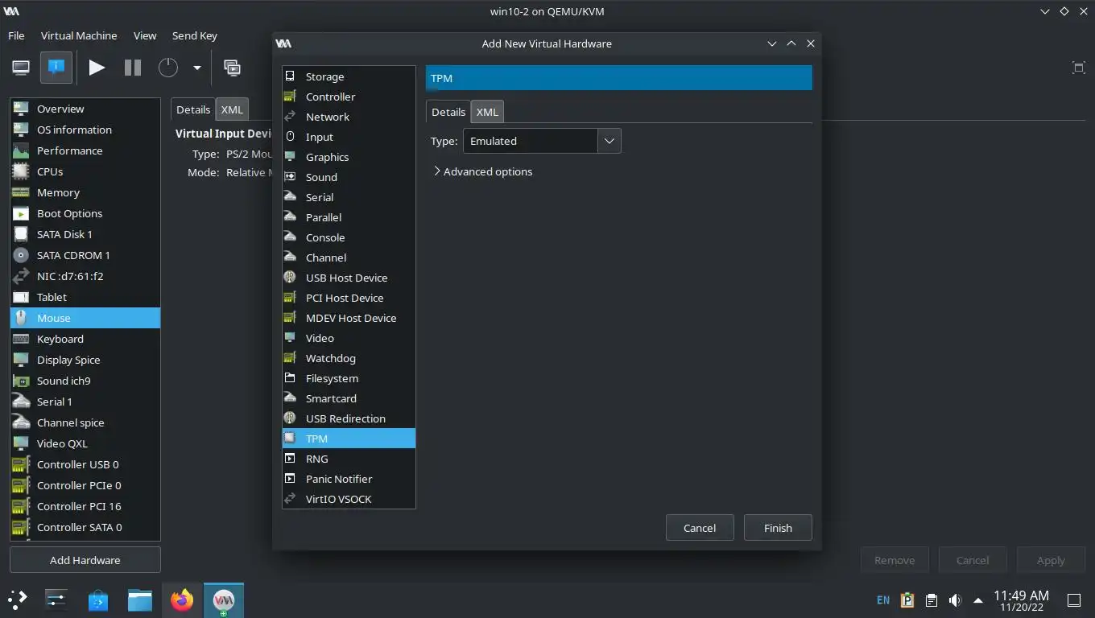Open Overview in the VM hardware sidebar
Screen dimensions: 1095x618
(85, 109)
